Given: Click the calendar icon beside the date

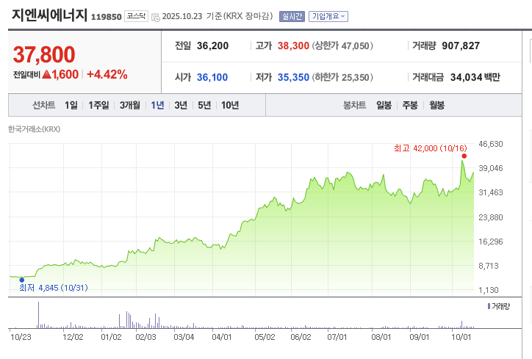Looking at the screenshot, I should (x=154, y=16).
